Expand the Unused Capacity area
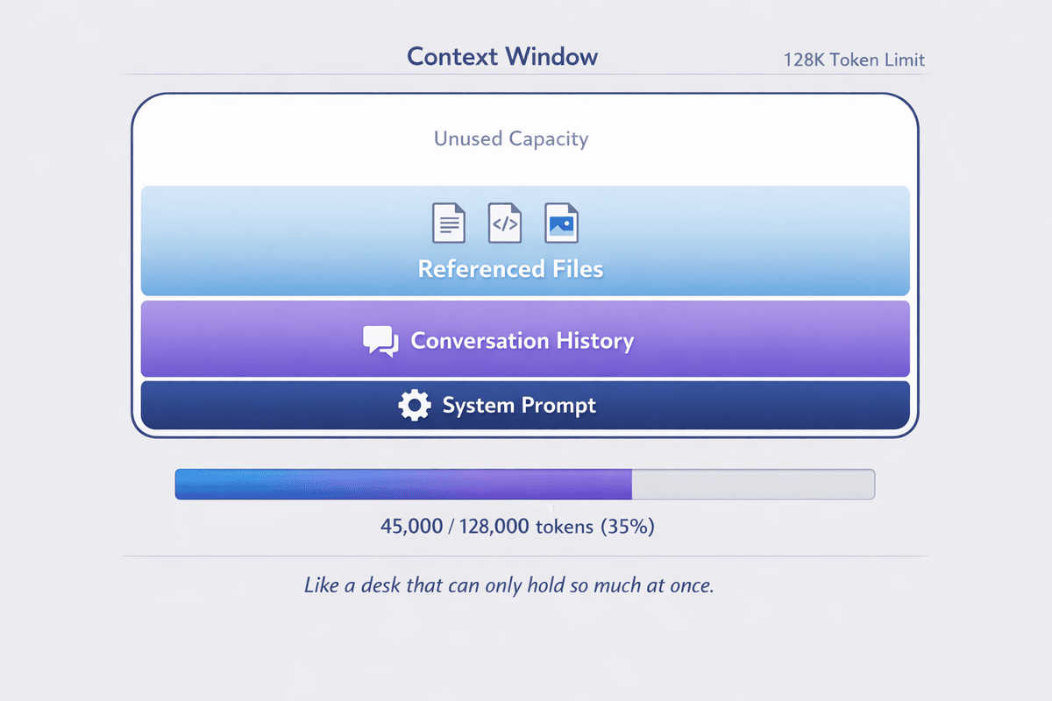Screen dimensions: 1052x701 pos(510,138)
